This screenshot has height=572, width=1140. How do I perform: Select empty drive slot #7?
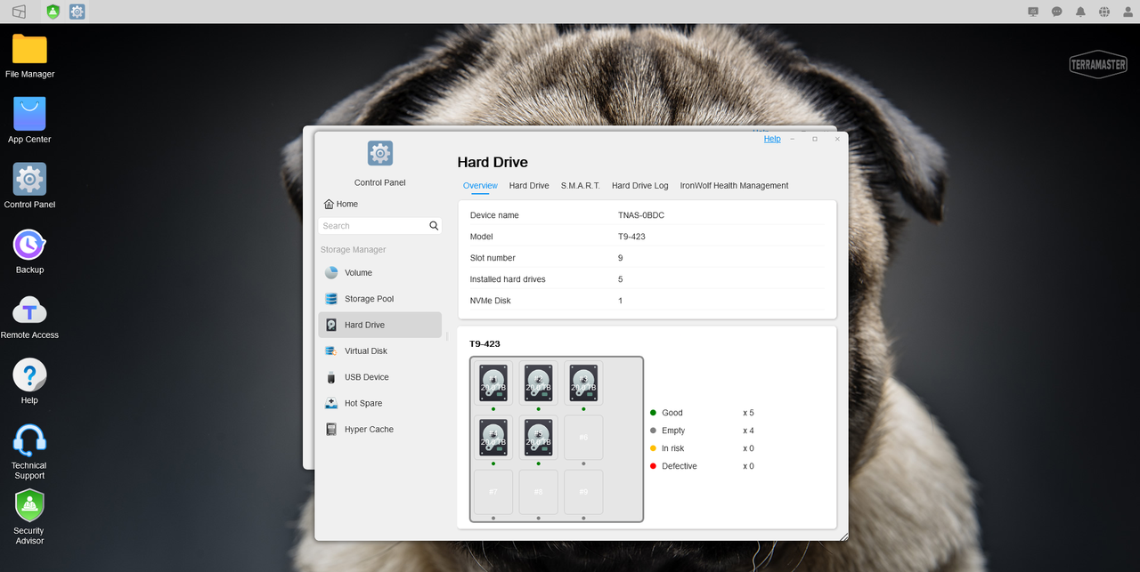click(493, 492)
